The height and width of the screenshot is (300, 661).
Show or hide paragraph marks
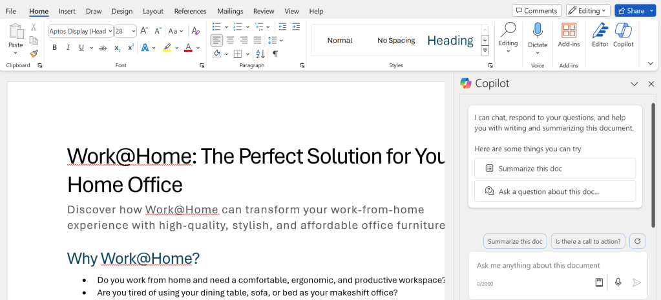pos(275,54)
